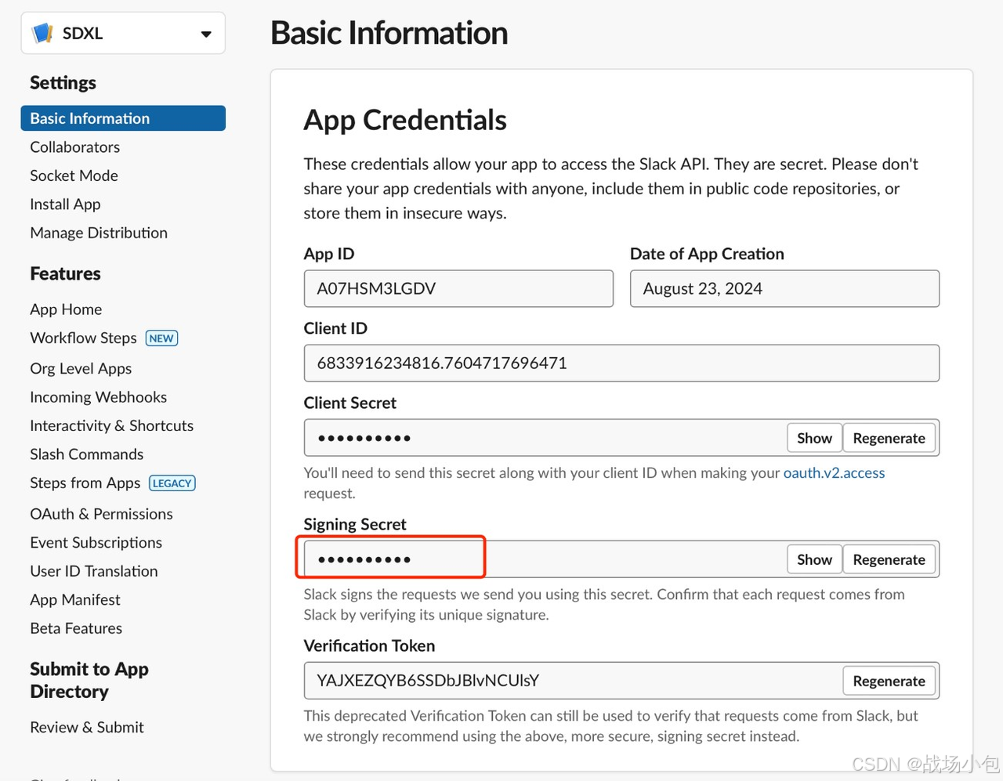The width and height of the screenshot is (1003, 781).
Task: Click the Submit to App Directory heading
Action: [x=89, y=680]
